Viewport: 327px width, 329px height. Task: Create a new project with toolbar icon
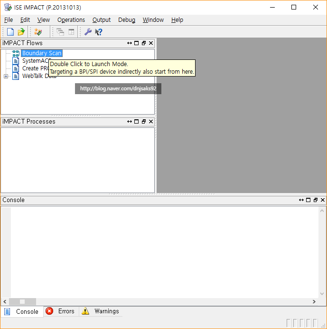click(x=10, y=32)
